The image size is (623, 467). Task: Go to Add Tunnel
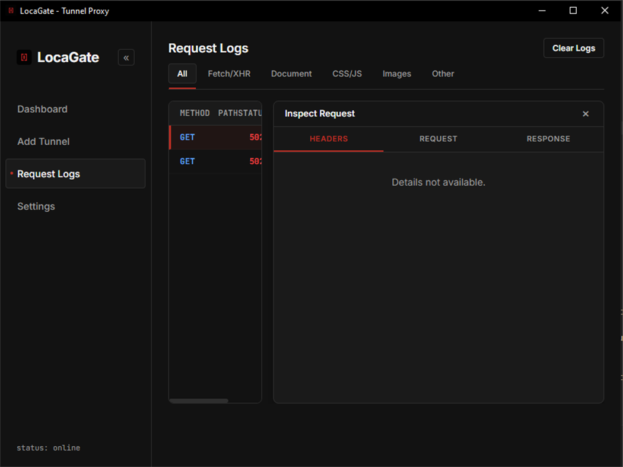(x=43, y=141)
